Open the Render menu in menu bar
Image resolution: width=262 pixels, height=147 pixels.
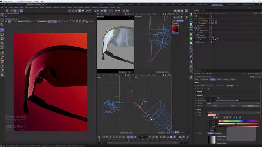click(x=81, y=7)
